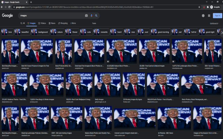Open a new tab with the plus icon
The width and height of the screenshot is (223, 139).
[31, 2]
